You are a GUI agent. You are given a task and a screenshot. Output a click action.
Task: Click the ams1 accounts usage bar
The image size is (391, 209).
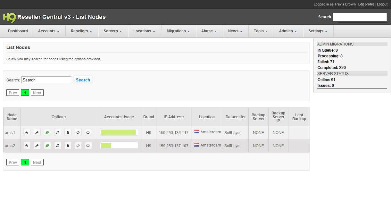pos(119,132)
